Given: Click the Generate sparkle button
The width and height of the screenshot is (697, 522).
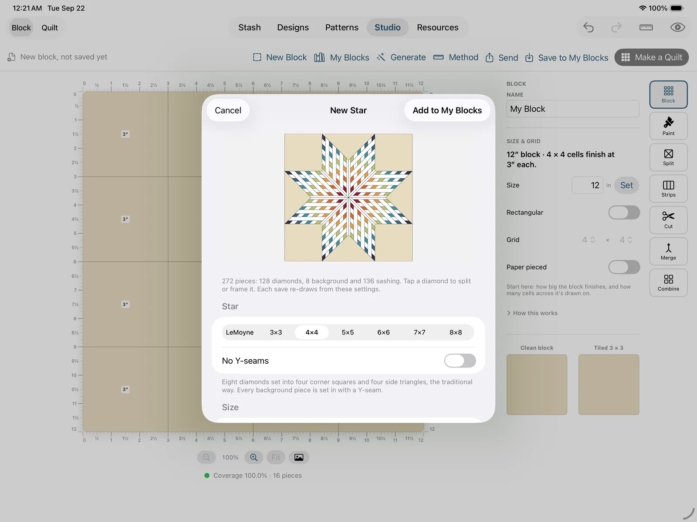Looking at the screenshot, I should tap(401, 57).
